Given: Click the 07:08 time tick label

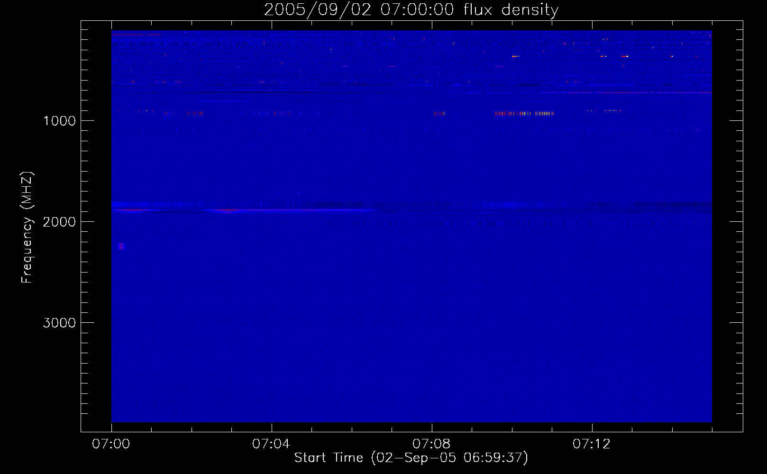Looking at the screenshot, I should tap(431, 444).
